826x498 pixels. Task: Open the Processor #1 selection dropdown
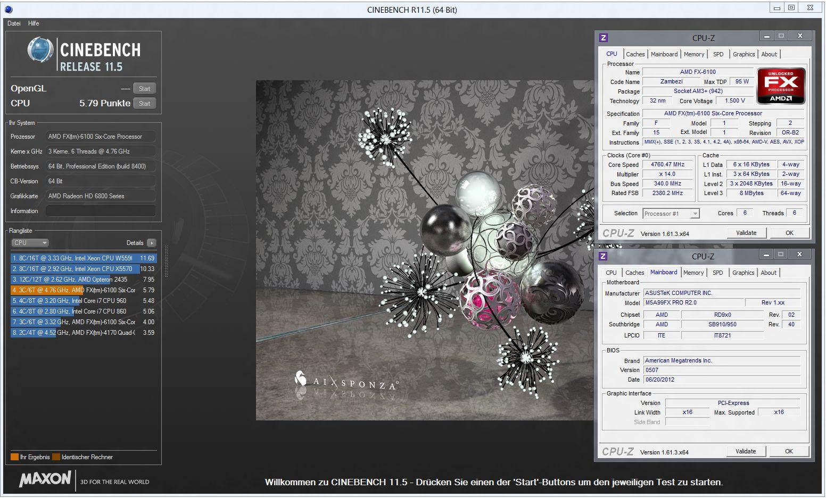[x=671, y=214]
